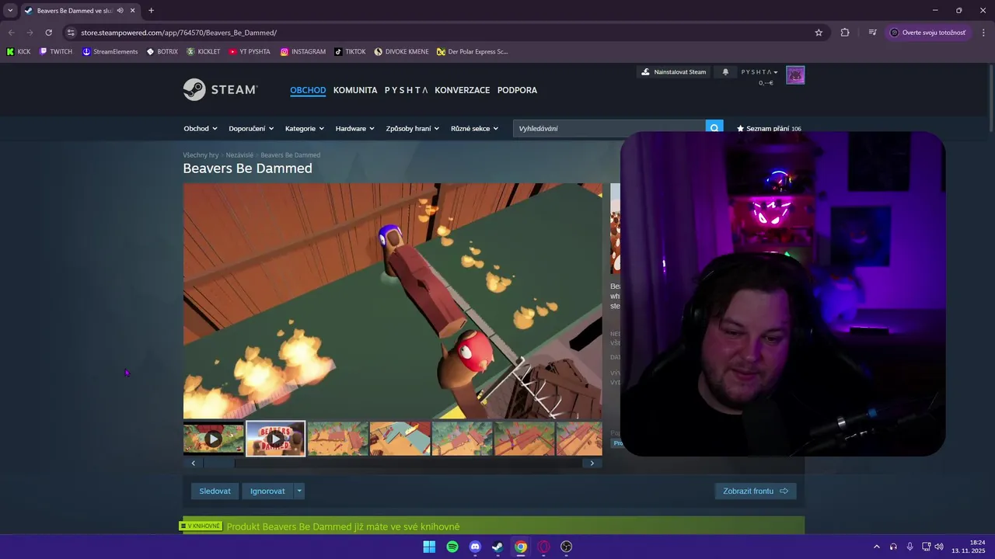Open the dropdown arrow beside Ignorovat
The width and height of the screenshot is (995, 559).
299,491
